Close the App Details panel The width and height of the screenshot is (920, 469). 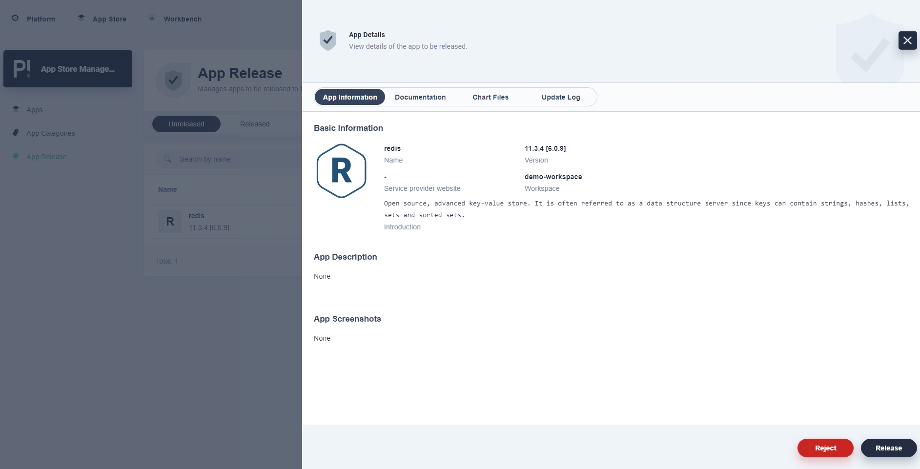click(907, 41)
